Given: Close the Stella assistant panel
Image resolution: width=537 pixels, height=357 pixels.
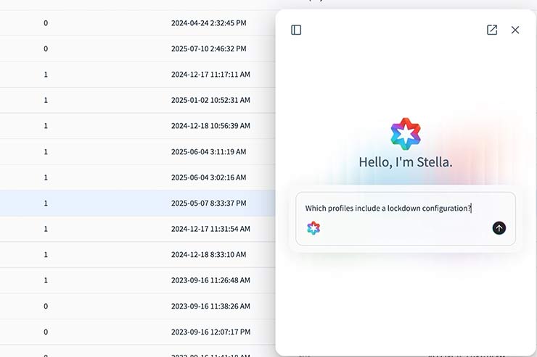Looking at the screenshot, I should (x=515, y=30).
